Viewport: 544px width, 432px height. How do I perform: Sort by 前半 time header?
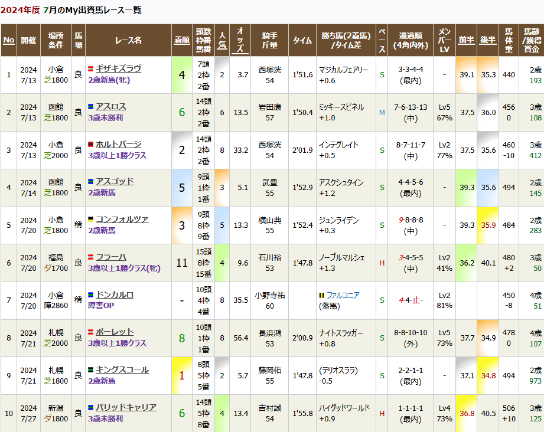467,40
